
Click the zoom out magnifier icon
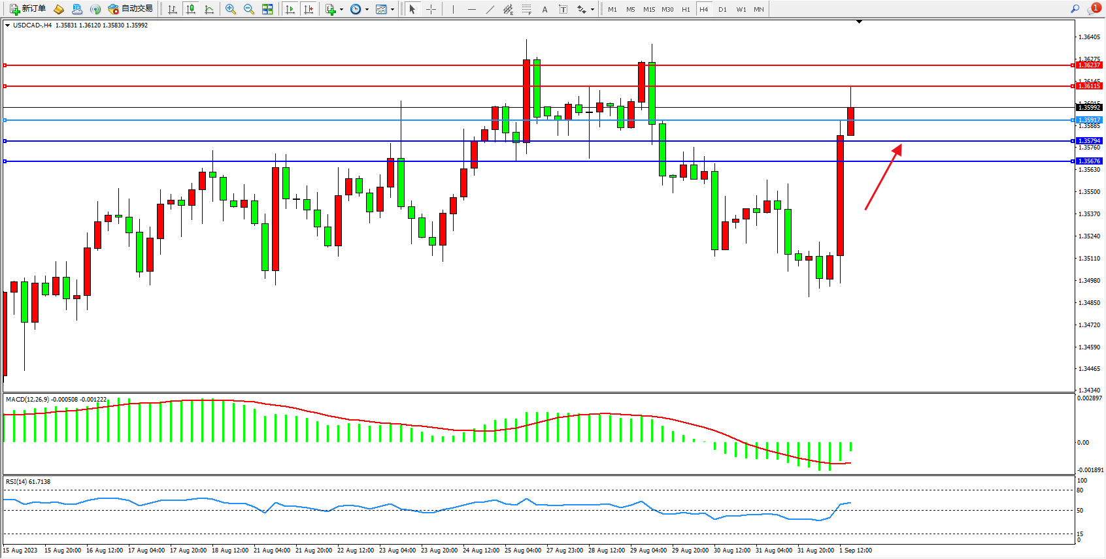click(249, 9)
